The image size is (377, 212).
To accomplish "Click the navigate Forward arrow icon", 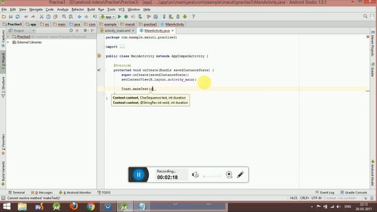I will pos(87,16).
